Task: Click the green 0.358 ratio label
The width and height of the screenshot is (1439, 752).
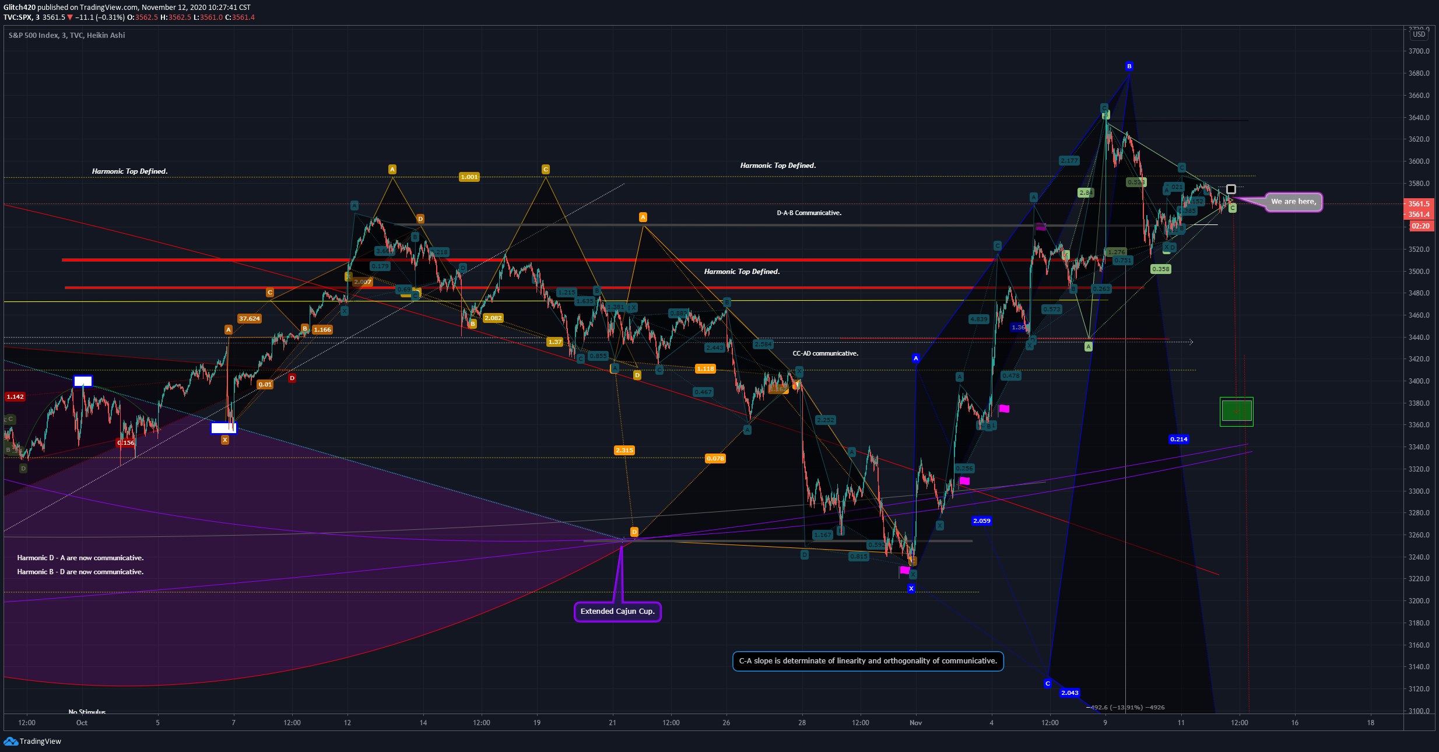Action: tap(1160, 269)
